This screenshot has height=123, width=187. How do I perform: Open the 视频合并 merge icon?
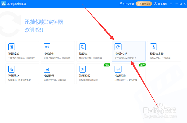83,47
